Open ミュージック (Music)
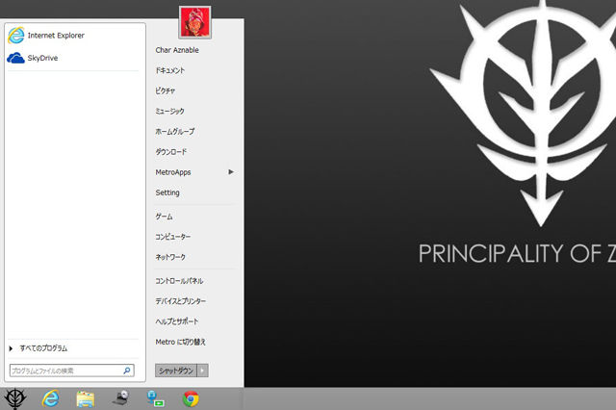The width and height of the screenshot is (616, 410). [x=169, y=111]
